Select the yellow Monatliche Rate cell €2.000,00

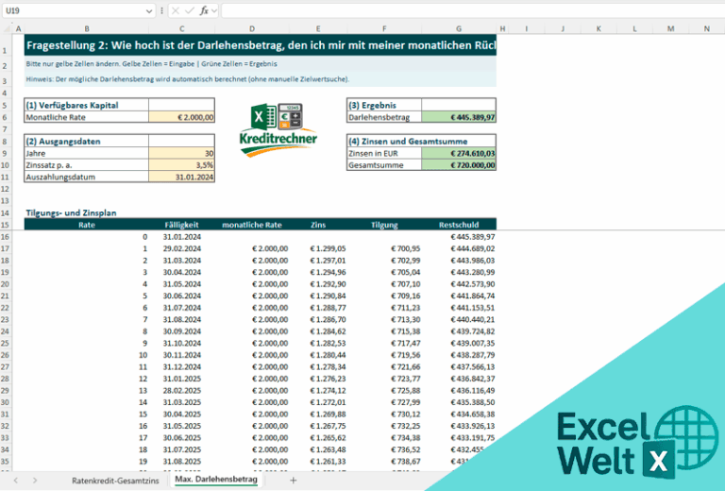point(181,117)
